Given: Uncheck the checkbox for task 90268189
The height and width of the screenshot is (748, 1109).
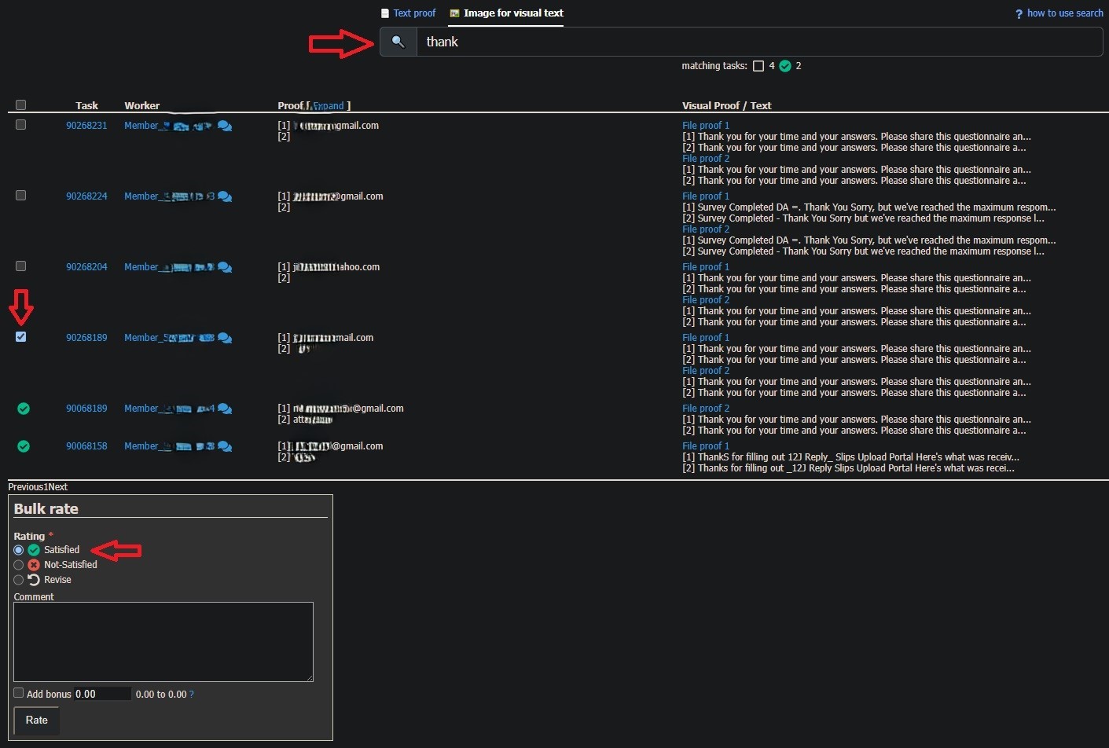Looking at the screenshot, I should 21,337.
